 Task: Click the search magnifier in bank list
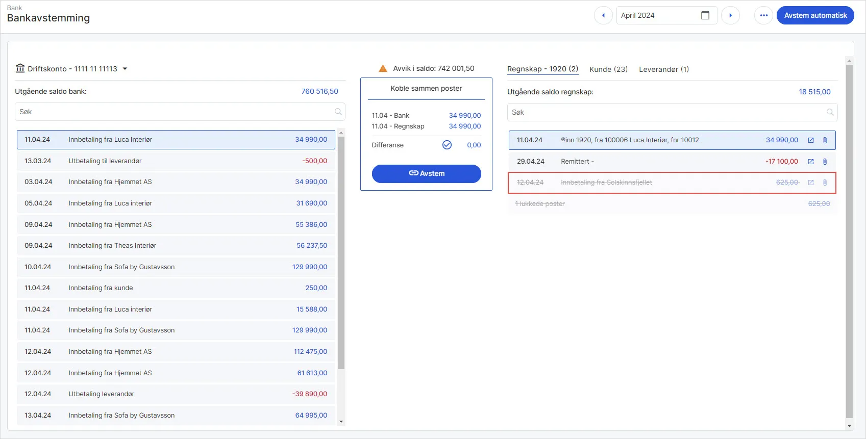[338, 112]
